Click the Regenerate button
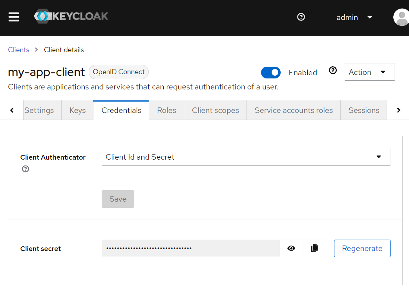The width and height of the screenshot is (409, 291). click(362, 248)
